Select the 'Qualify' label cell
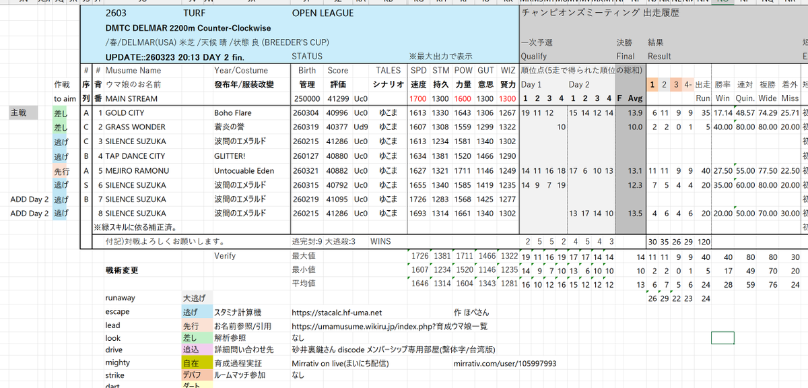The width and height of the screenshot is (808, 388). pos(534,57)
